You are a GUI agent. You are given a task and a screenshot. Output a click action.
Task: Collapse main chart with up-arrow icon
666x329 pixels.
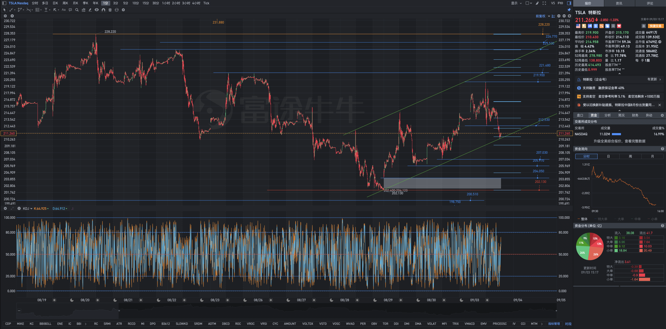point(12,16)
